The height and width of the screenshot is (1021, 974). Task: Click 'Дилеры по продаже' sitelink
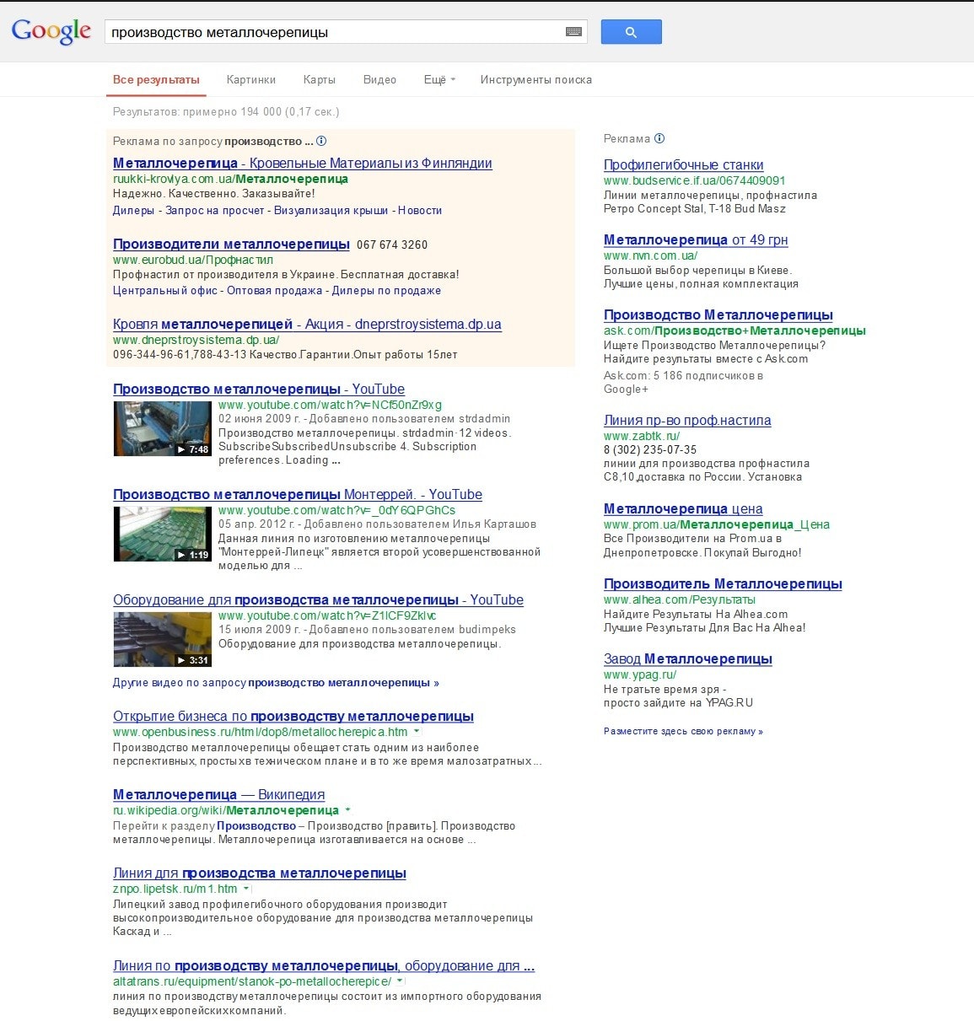point(386,290)
